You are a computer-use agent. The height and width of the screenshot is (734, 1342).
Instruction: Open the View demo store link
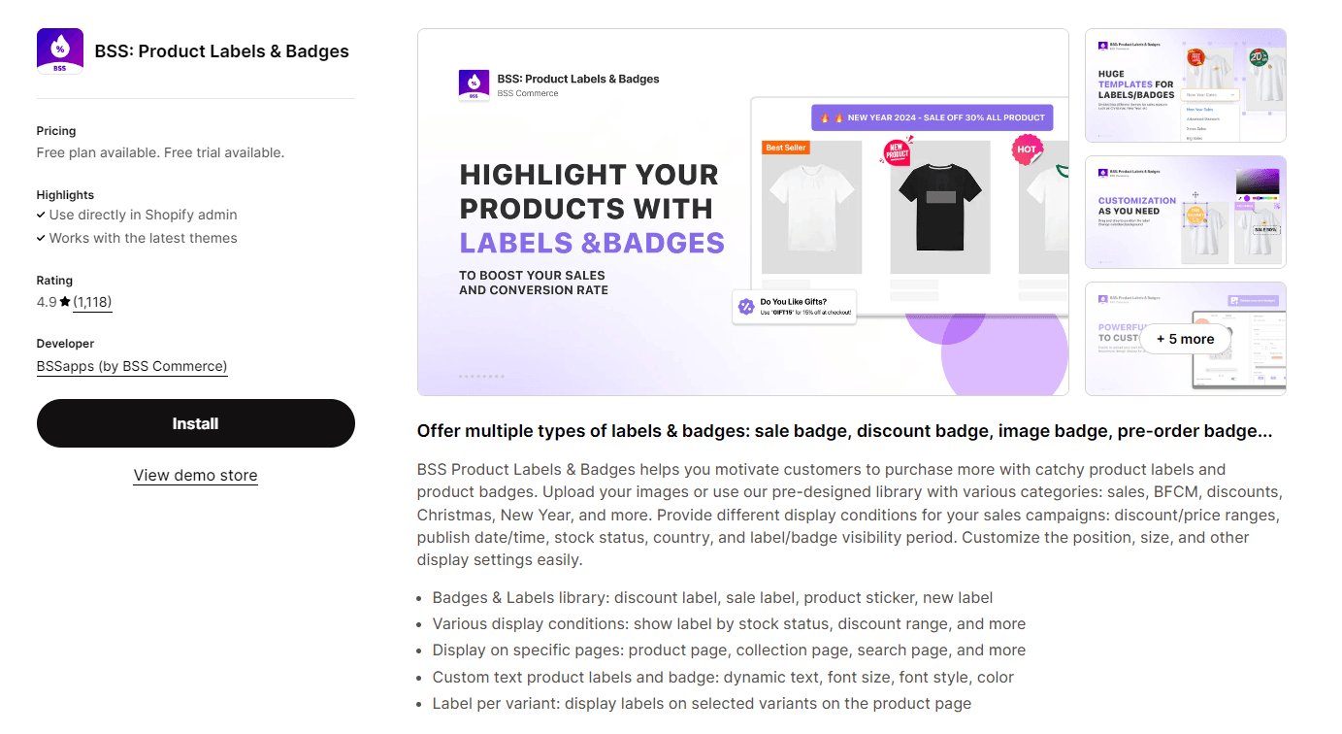(x=195, y=475)
